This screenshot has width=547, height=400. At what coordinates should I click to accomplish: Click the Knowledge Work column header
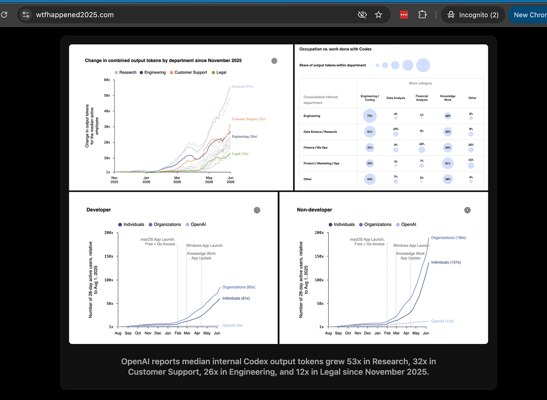coord(448,98)
